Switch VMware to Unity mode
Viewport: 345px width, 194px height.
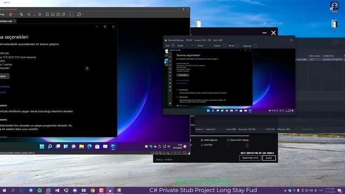point(64,15)
